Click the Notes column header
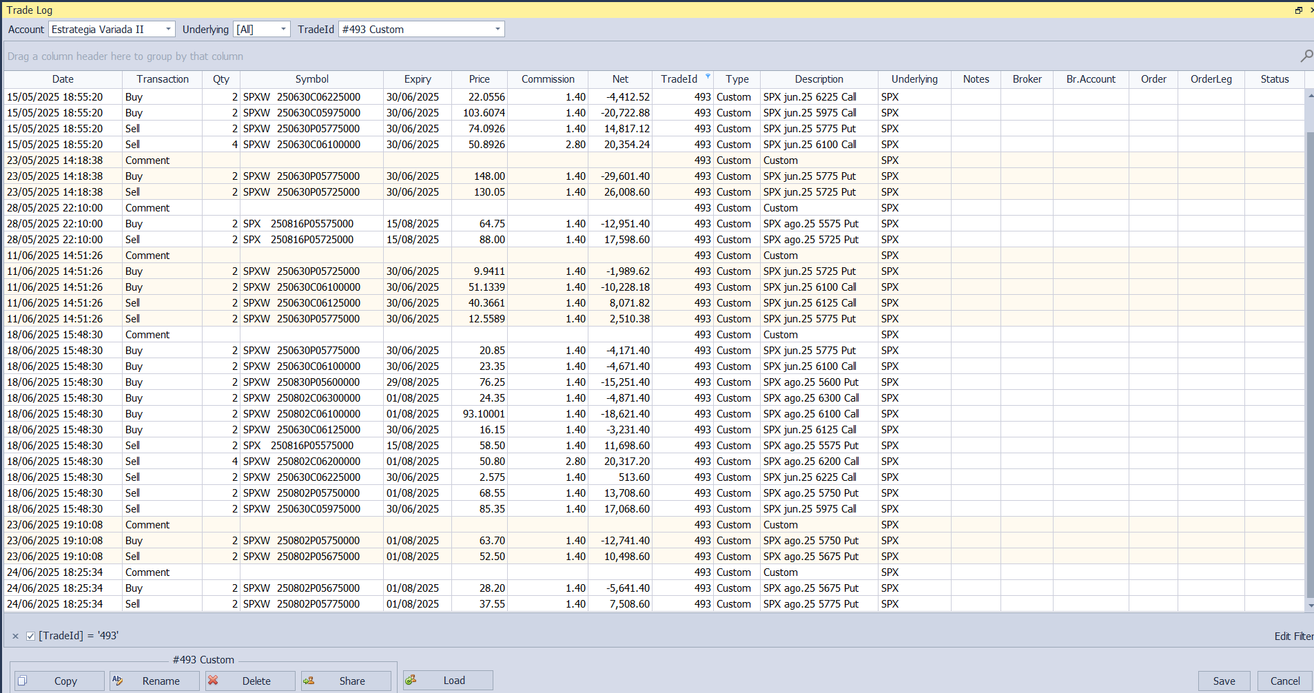This screenshot has height=693, width=1314. coord(976,79)
